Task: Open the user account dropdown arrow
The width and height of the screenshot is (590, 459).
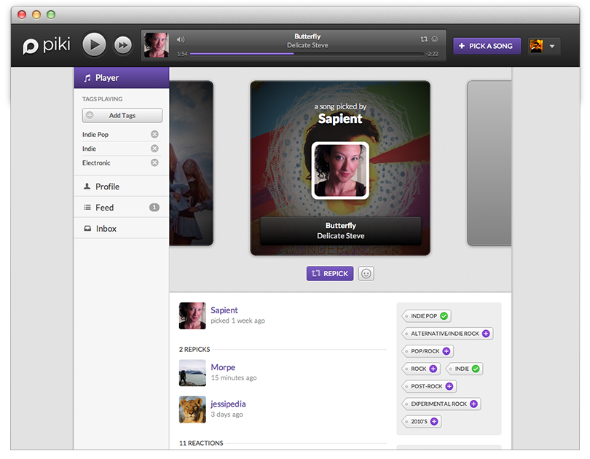Action: (x=552, y=46)
